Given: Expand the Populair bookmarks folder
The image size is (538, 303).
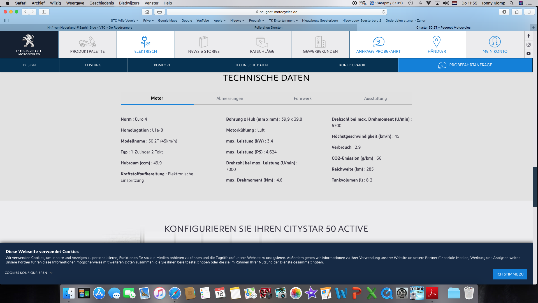Looking at the screenshot, I should 257,20.
